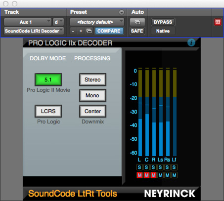The height and width of the screenshot is (201, 224).
Task: Select the LCRS Pro Logic mode
Action: 48,111
